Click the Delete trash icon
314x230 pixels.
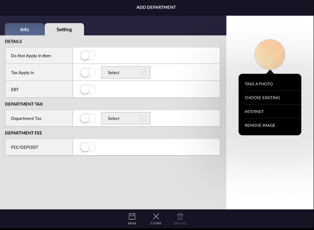pos(180,216)
